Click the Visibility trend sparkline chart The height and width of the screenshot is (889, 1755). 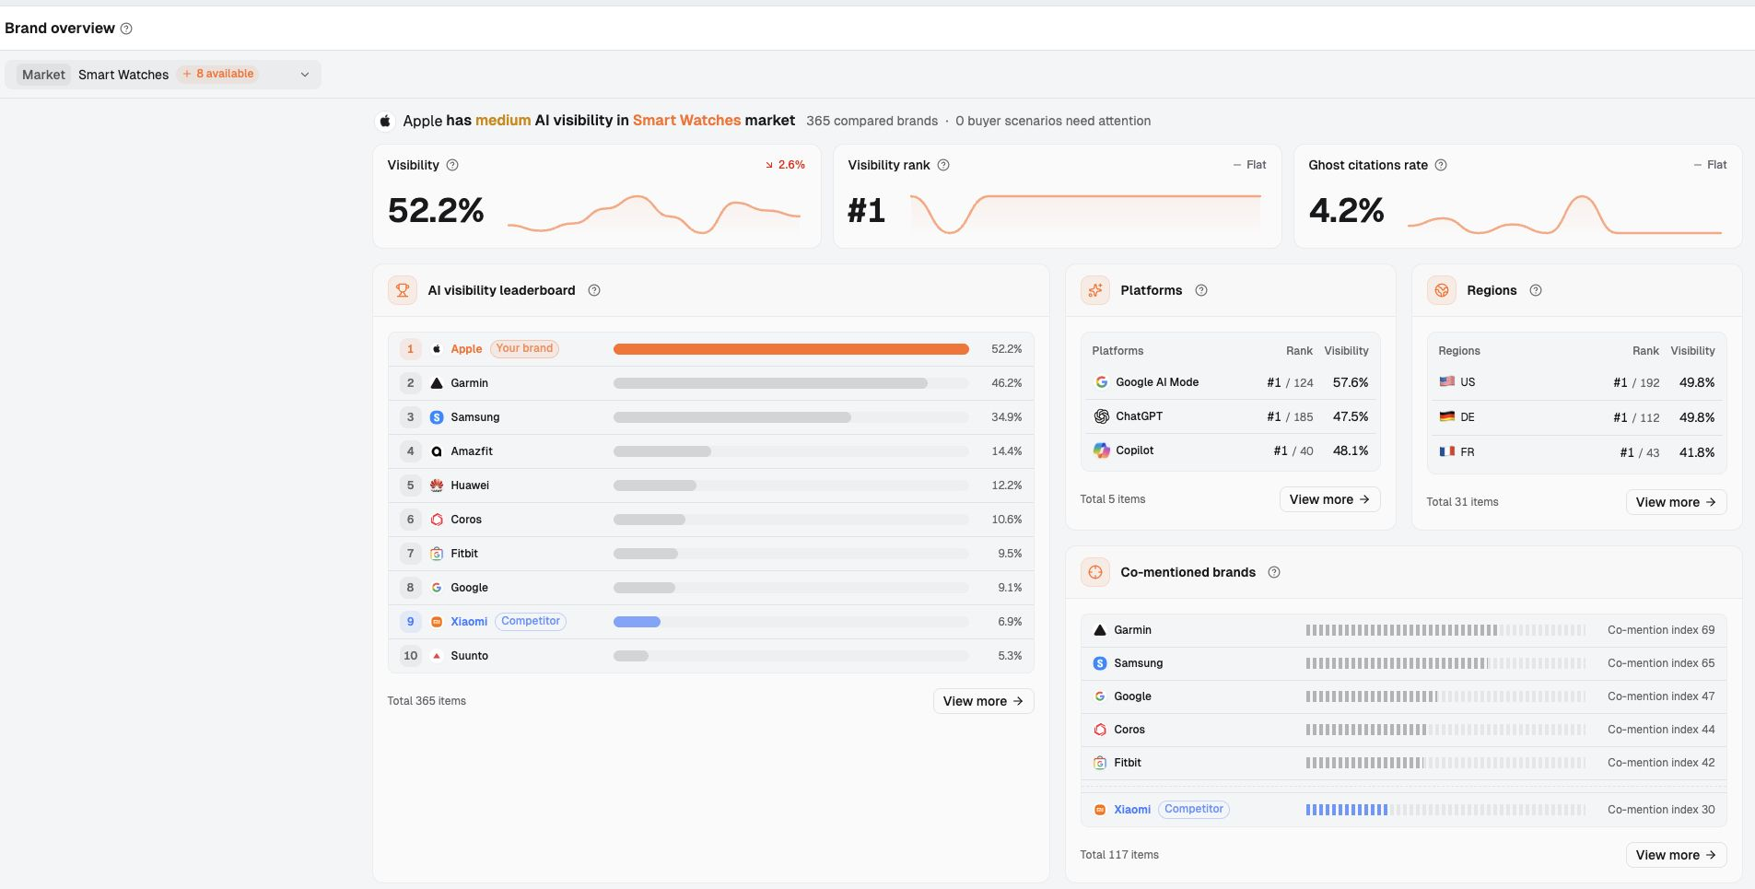tap(654, 214)
